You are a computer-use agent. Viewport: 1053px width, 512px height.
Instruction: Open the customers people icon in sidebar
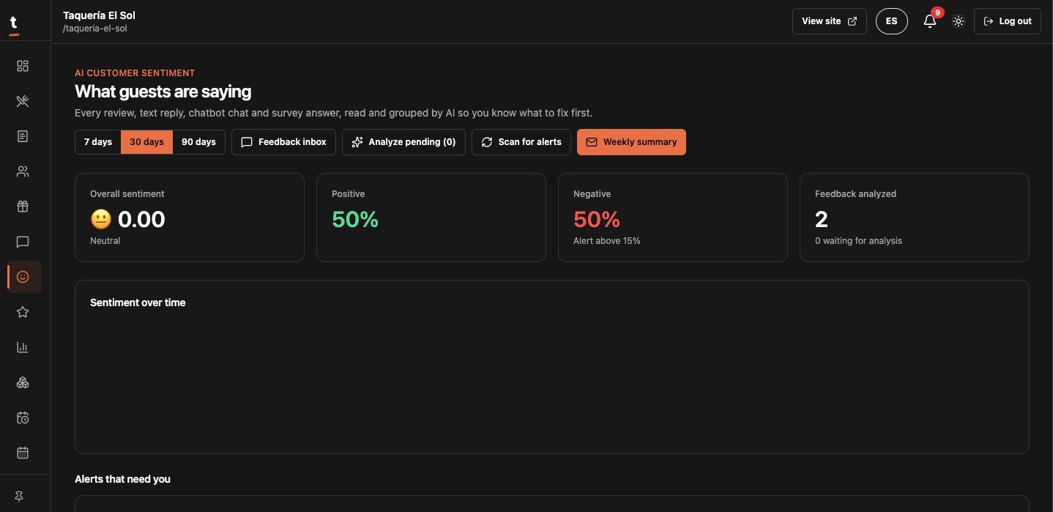pos(23,171)
